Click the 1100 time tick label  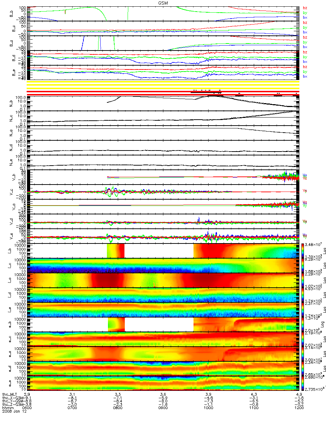(x=254, y=409)
